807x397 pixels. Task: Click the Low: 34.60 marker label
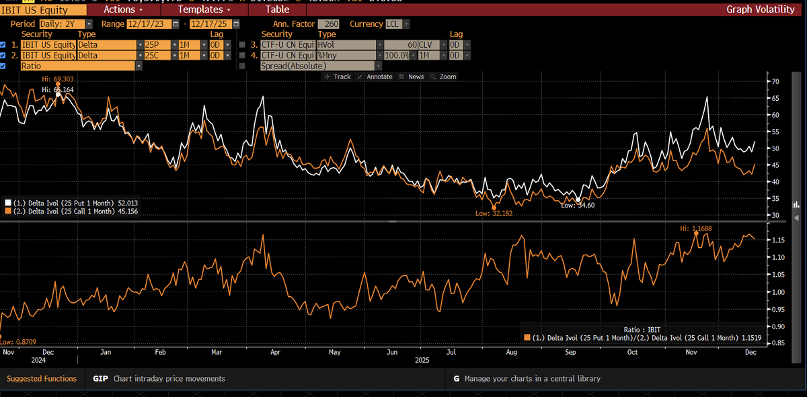(578, 206)
